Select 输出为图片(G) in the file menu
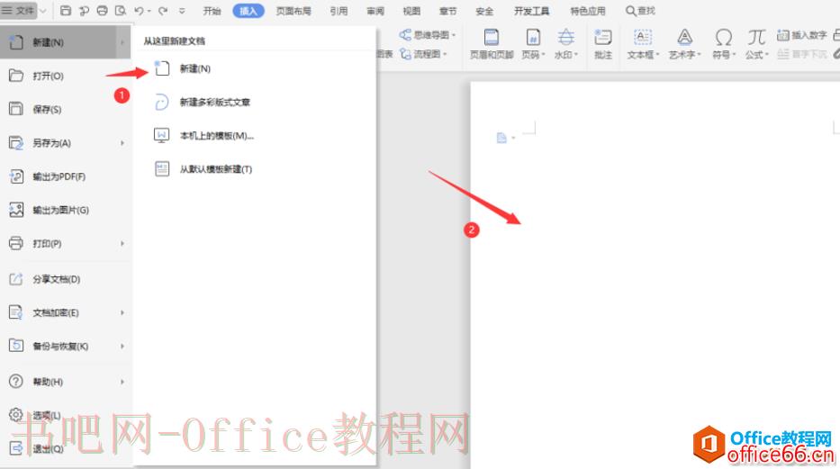This screenshot has width=840, height=469. (x=66, y=210)
